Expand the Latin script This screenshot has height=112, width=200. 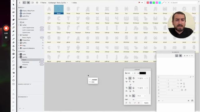coord(19,54)
